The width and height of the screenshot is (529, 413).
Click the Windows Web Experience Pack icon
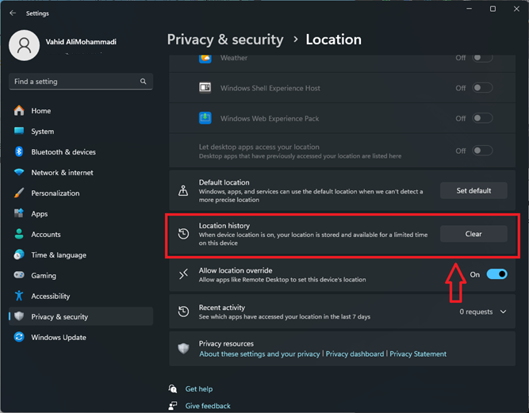[x=205, y=118]
